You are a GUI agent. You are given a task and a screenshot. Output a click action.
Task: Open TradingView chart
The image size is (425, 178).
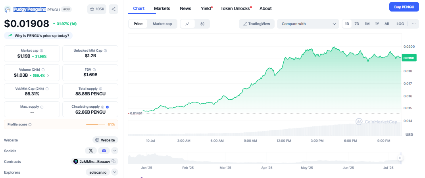[257, 24]
